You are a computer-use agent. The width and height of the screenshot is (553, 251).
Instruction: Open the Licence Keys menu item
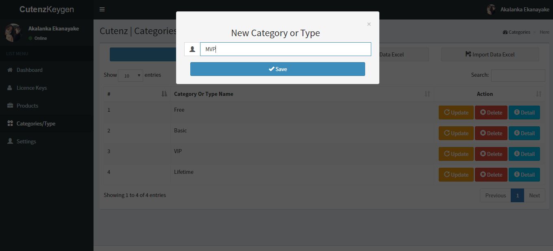coord(31,88)
